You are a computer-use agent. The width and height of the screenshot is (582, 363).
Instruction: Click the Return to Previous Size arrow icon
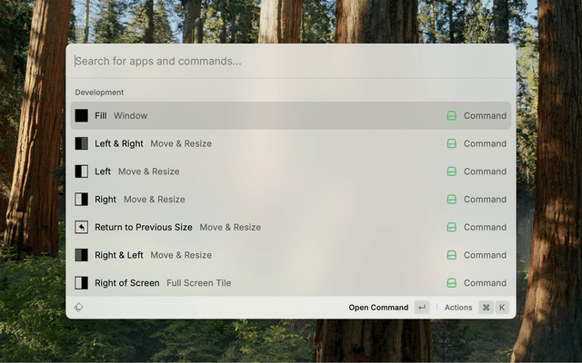(x=82, y=228)
